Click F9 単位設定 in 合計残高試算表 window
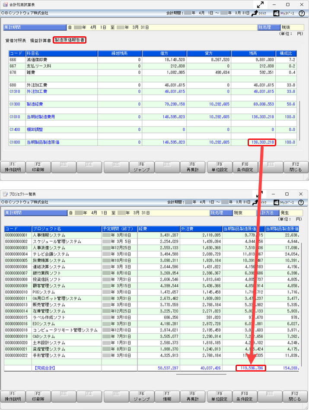This screenshot has width=309, height=410. pyautogui.click(x=220, y=167)
